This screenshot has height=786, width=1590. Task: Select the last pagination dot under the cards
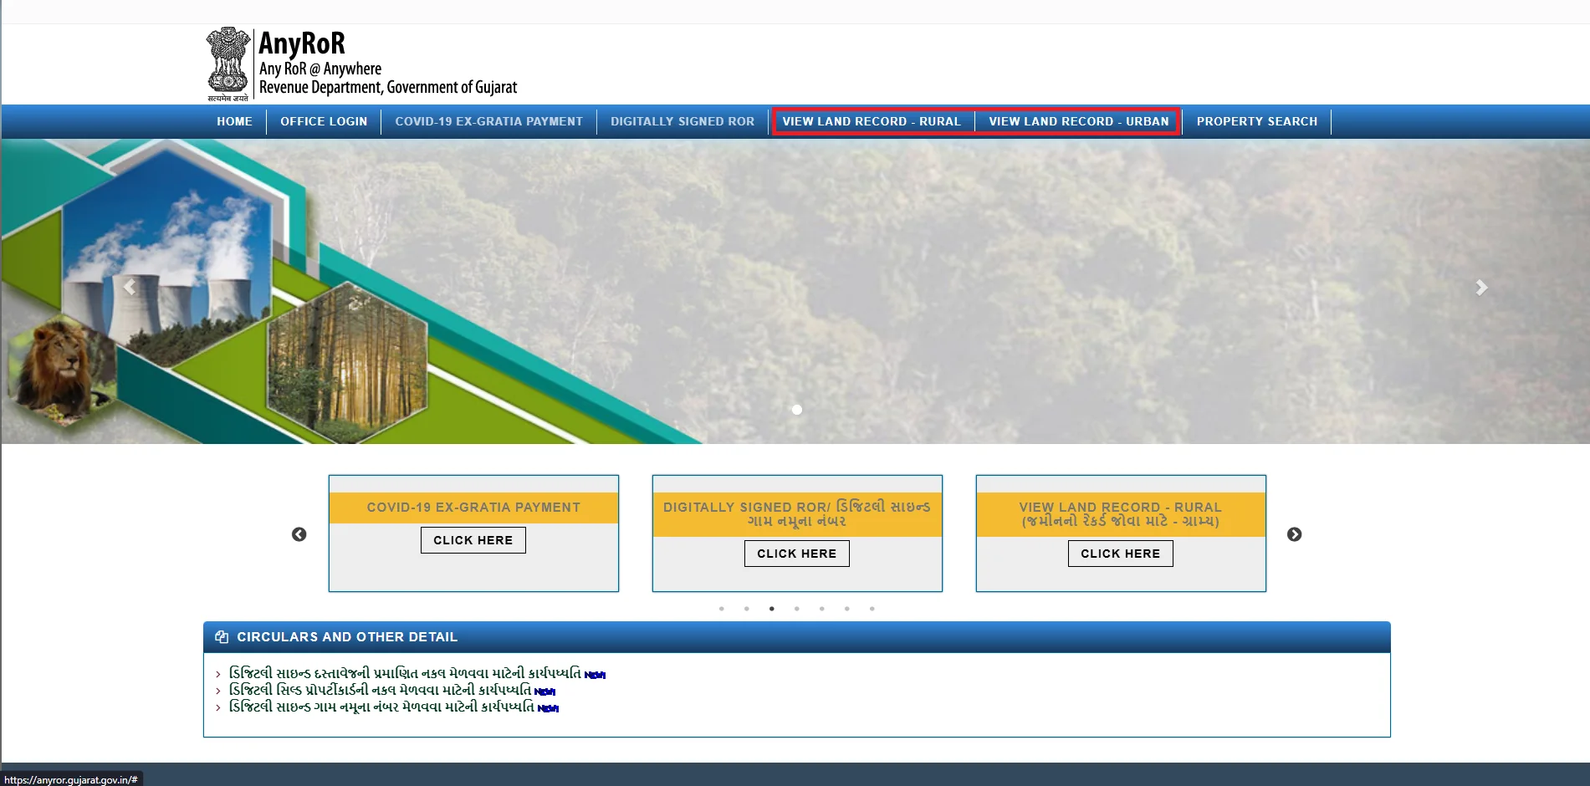coord(872,609)
